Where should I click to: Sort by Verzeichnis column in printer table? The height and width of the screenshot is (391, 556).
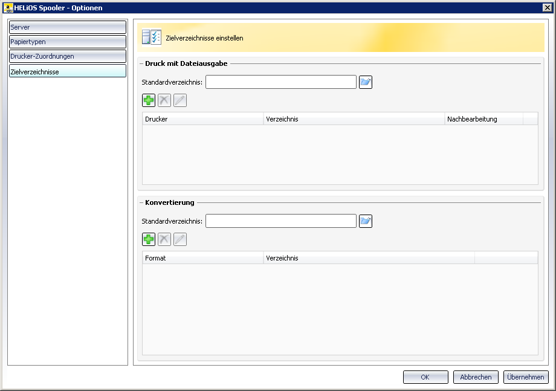pyautogui.click(x=354, y=119)
